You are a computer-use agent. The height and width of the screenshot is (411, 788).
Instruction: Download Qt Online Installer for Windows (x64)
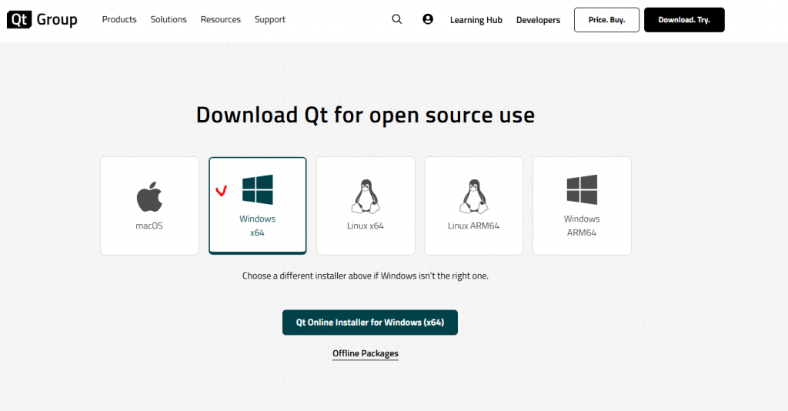pyautogui.click(x=369, y=322)
